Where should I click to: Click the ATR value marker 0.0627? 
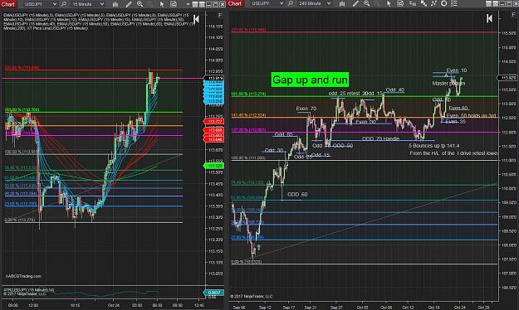click(x=213, y=293)
